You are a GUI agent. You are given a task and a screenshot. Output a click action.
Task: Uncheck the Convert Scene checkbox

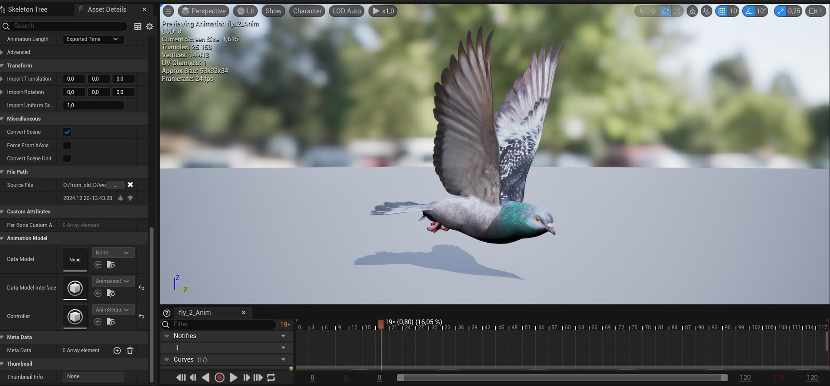67,132
